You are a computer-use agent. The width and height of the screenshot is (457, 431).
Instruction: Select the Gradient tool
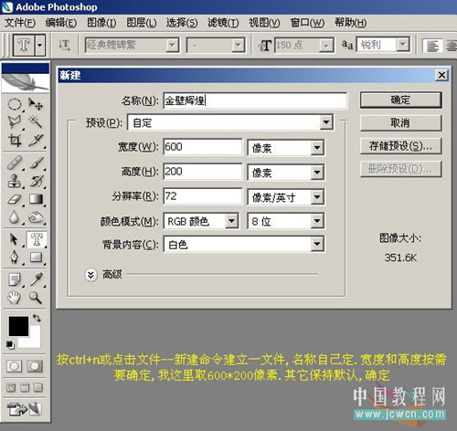(x=36, y=199)
